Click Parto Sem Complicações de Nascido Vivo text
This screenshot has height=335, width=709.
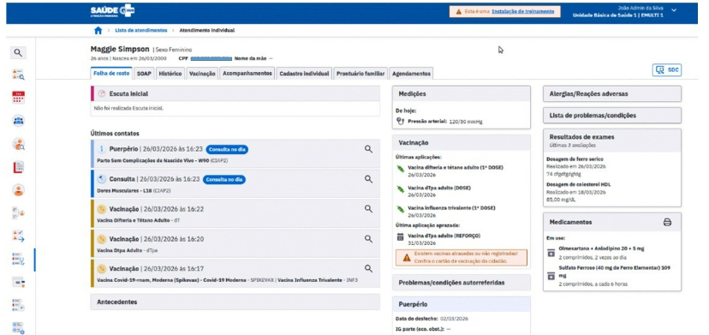pos(146,161)
